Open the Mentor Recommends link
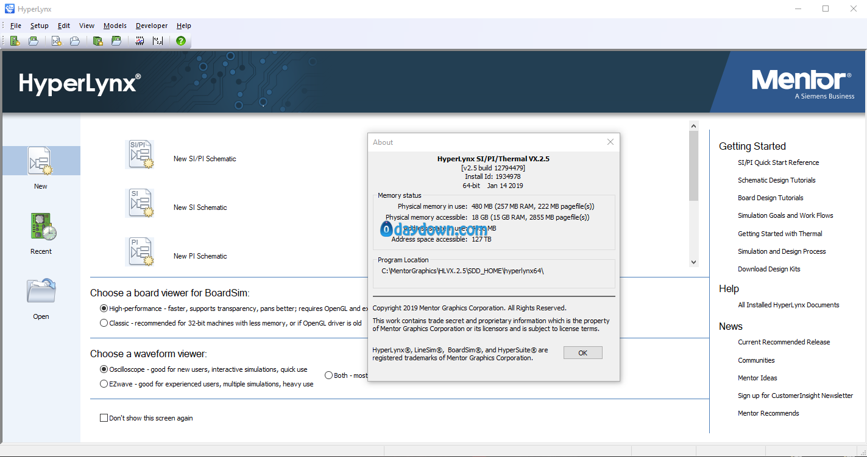Image resolution: width=867 pixels, height=457 pixels. [x=768, y=413]
